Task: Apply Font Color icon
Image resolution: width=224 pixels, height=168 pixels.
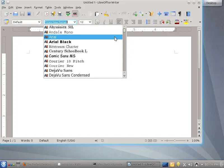Action: (177, 22)
